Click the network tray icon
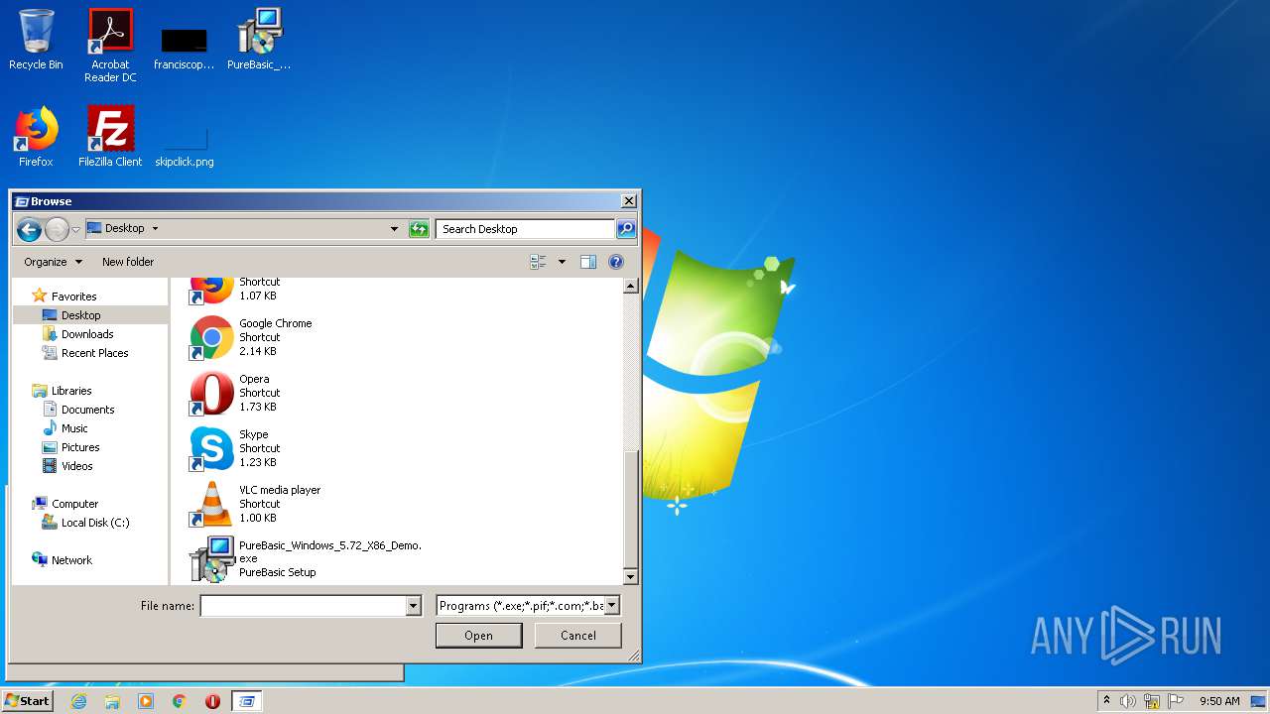1270x714 pixels. pyautogui.click(x=1152, y=701)
